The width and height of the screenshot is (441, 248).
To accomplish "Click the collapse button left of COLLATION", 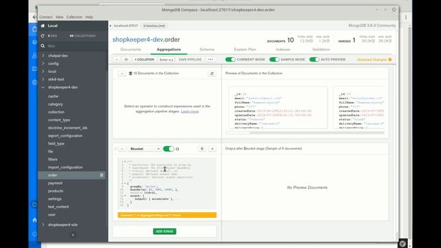I will point(116,60).
